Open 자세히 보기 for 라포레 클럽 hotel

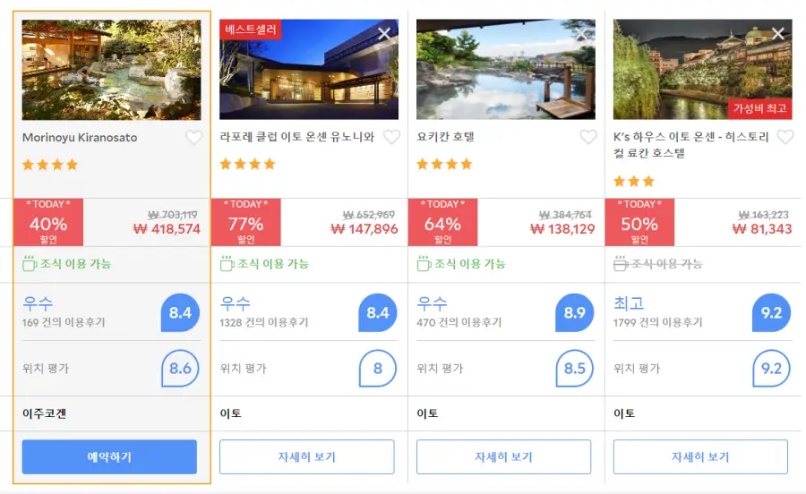(x=307, y=456)
